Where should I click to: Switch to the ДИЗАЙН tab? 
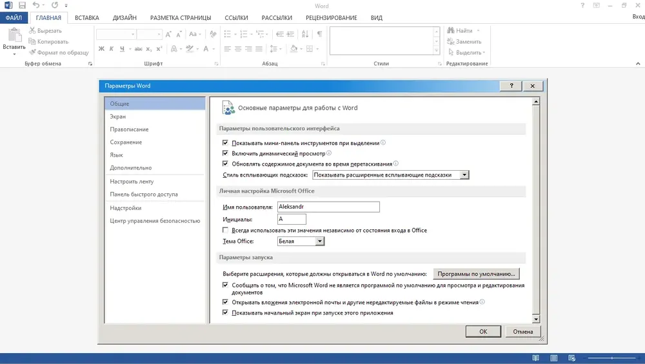point(124,17)
